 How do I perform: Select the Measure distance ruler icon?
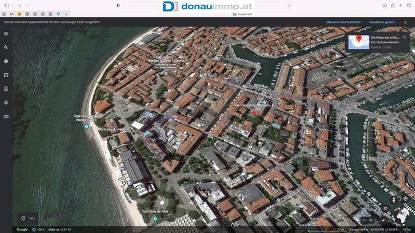click(6, 116)
